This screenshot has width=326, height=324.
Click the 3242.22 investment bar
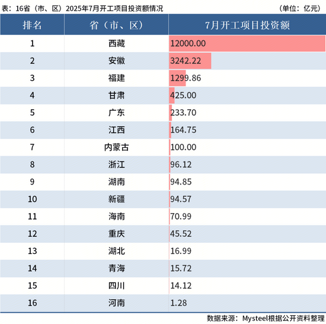(190, 61)
